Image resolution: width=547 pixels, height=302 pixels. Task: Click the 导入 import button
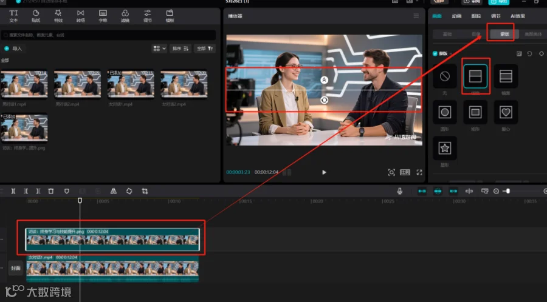(x=13, y=49)
